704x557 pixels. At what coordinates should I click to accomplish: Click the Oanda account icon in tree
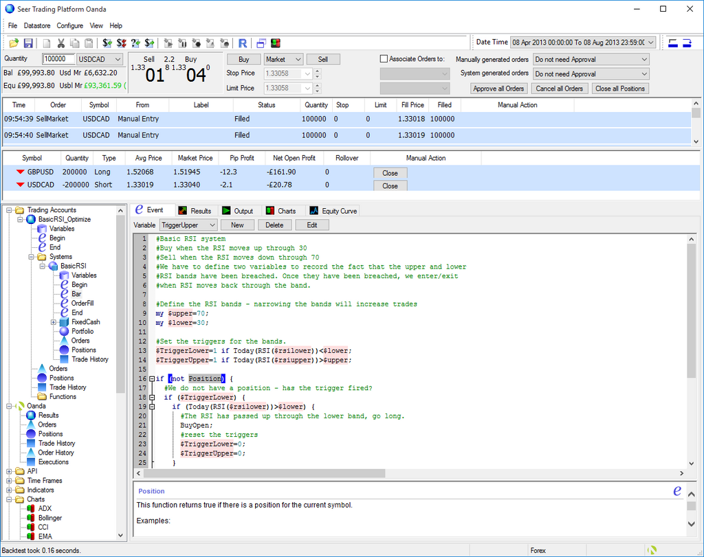pos(21,406)
